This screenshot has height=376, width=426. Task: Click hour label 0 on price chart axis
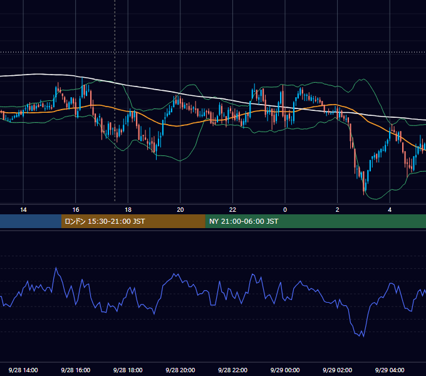coord(285,210)
